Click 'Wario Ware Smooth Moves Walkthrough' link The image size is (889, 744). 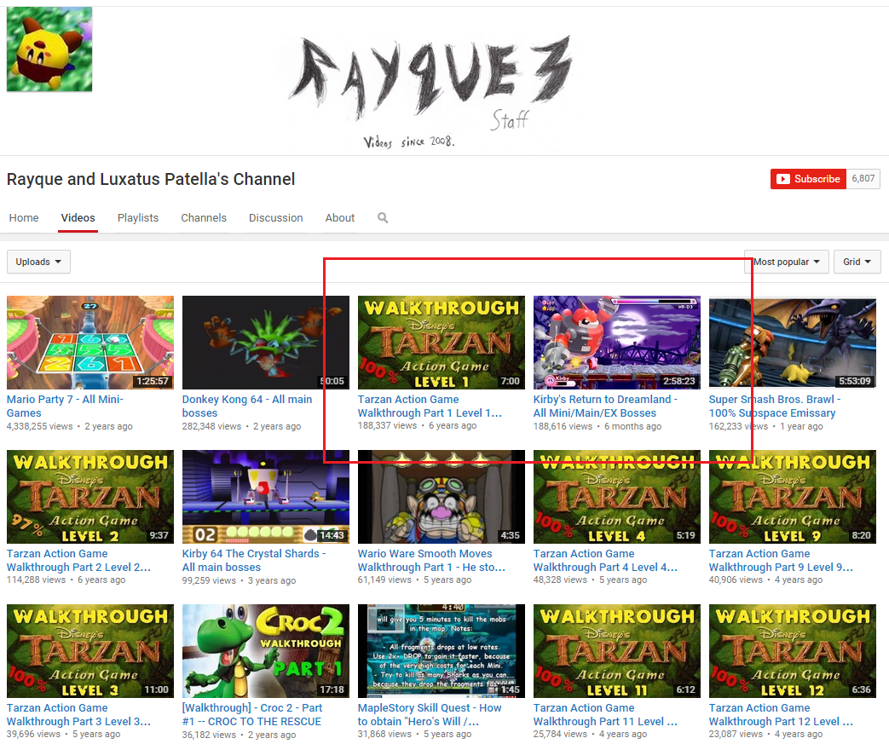click(431, 560)
